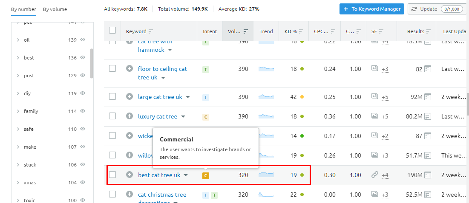The image size is (469, 203).
Task: Check 'floor to ceiling cat tree uk' row
Action: [x=112, y=68]
